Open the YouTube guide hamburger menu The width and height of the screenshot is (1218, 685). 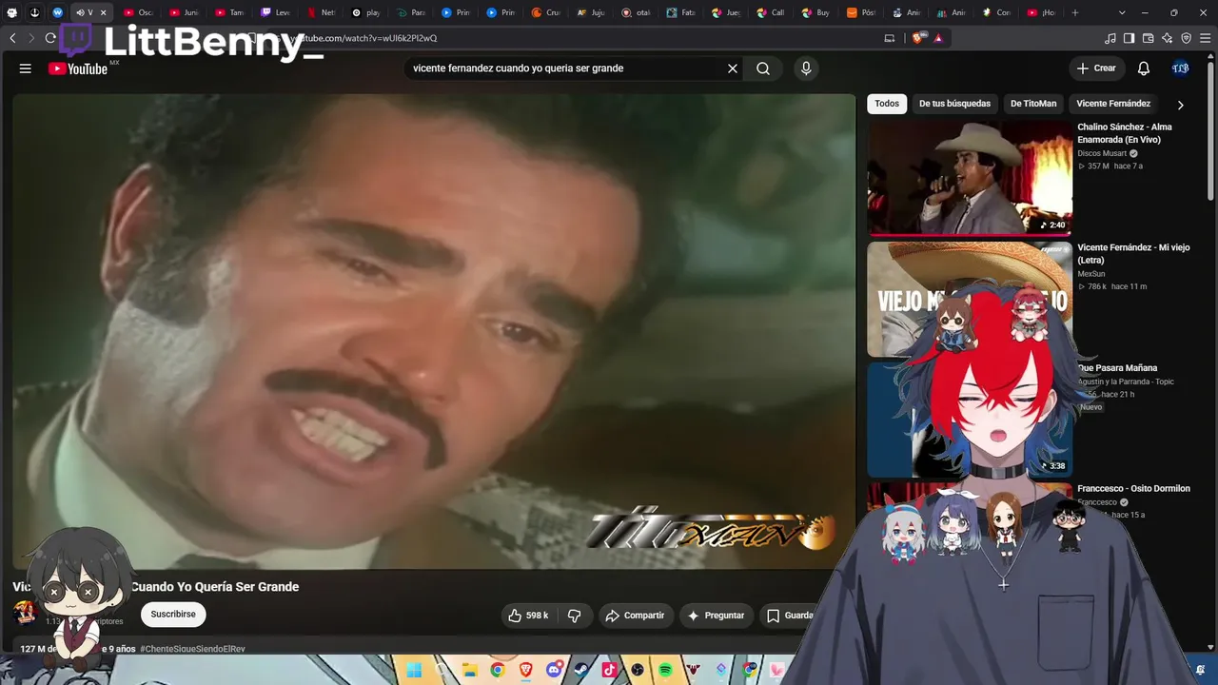26,68
